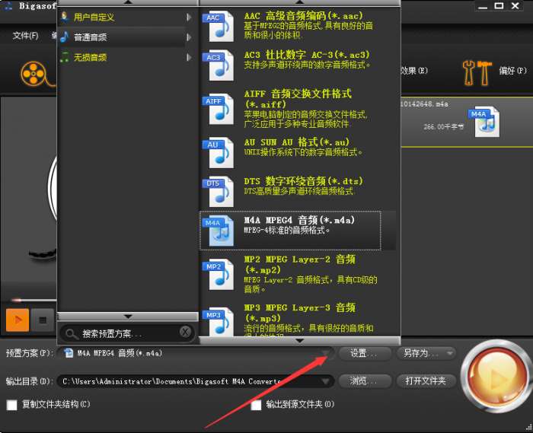533x433 pixels.
Task: Click the 266.00千字节 file size text
Action: (443, 127)
